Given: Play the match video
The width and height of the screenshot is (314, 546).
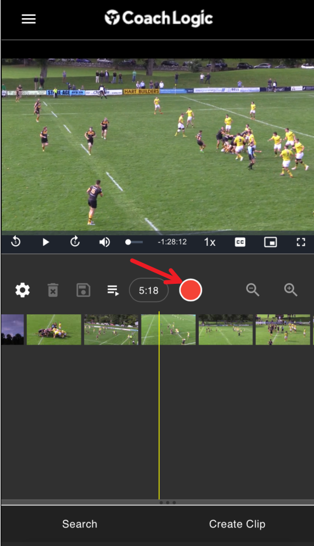Looking at the screenshot, I should [46, 242].
